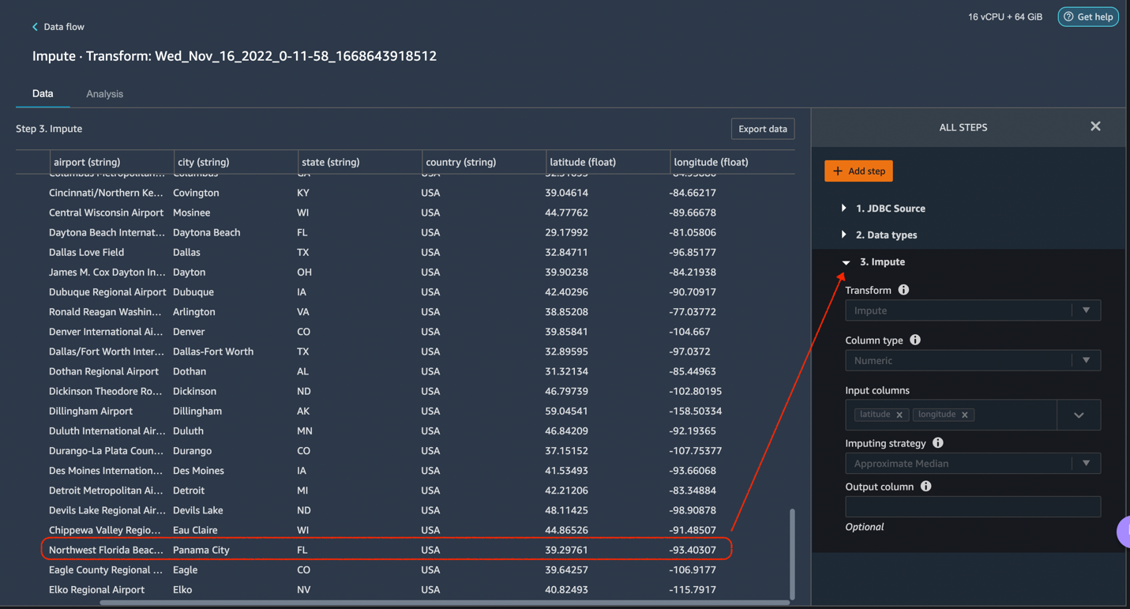Viewport: 1130px width, 609px height.
Task: Click the Dothan Regional Airport cell
Action: pyautogui.click(x=103, y=371)
